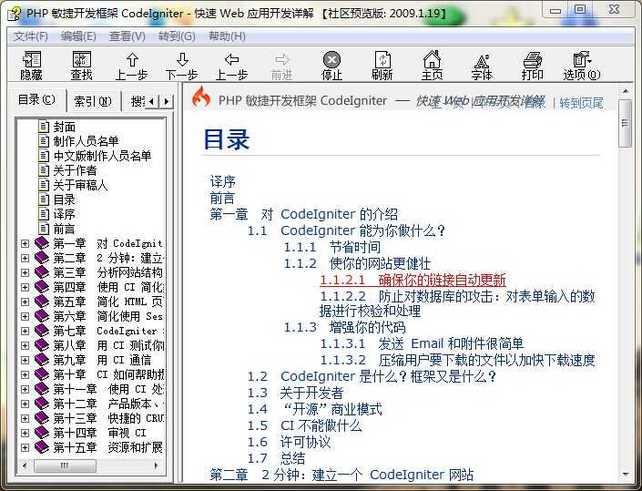
Task: Expand the 第六章 tree node
Action: click(x=25, y=316)
